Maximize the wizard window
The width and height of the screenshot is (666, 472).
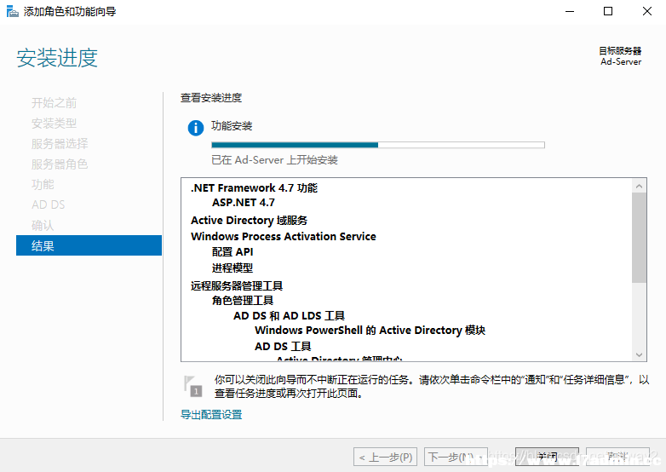pos(608,11)
